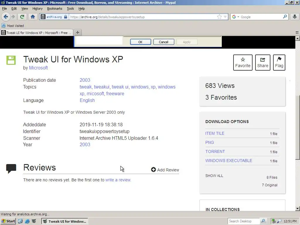Go back using the browser back arrow

pyautogui.click(x=6, y=17)
